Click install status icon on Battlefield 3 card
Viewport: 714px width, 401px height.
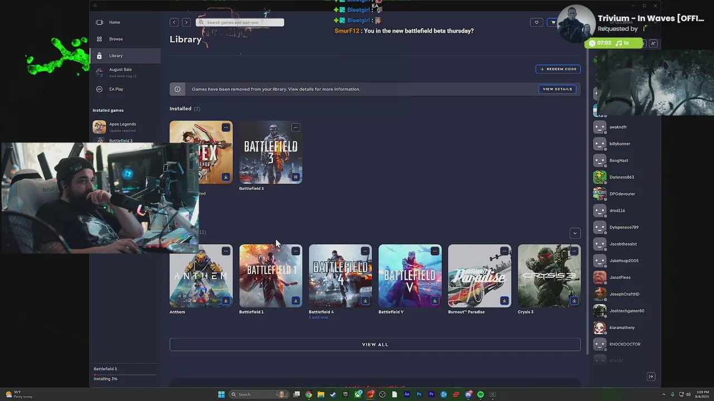click(296, 177)
